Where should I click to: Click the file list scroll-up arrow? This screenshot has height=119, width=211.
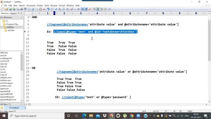click(22, 53)
